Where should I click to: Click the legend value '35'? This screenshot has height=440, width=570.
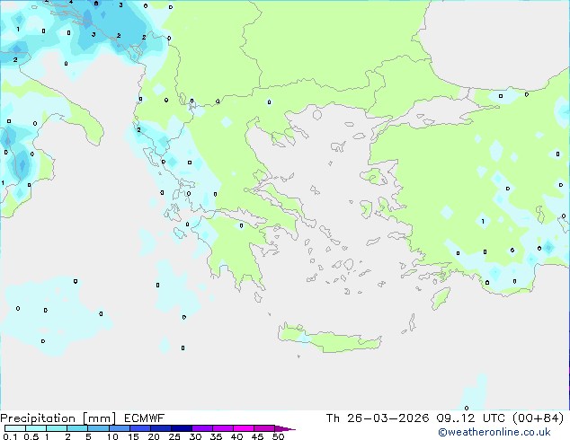(x=216, y=436)
